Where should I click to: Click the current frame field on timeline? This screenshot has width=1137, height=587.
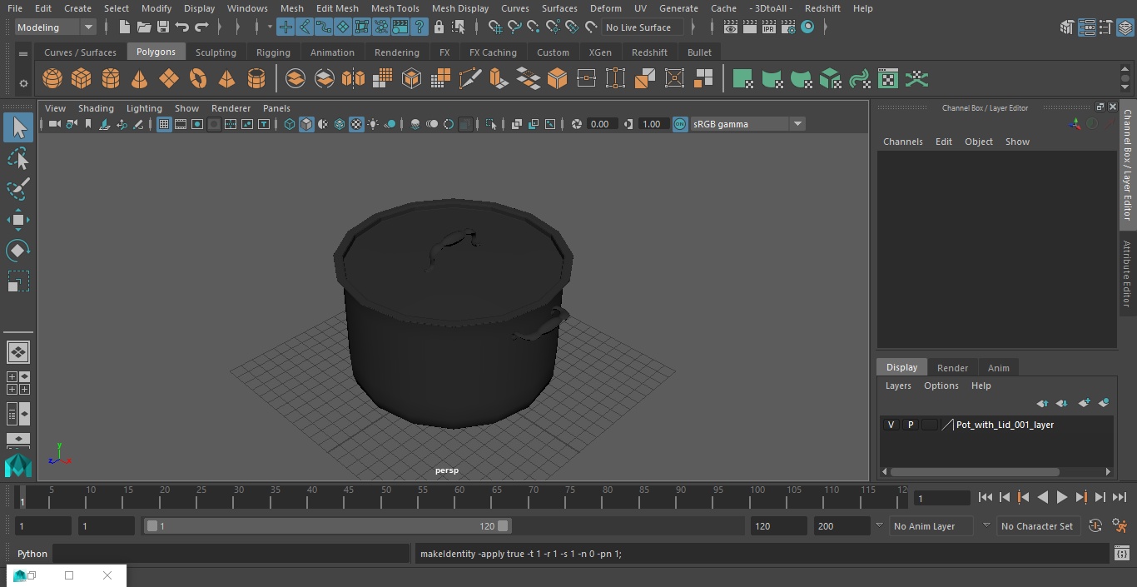click(x=942, y=498)
